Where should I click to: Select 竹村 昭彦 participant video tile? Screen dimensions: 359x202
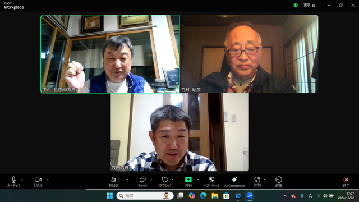[x=249, y=54]
